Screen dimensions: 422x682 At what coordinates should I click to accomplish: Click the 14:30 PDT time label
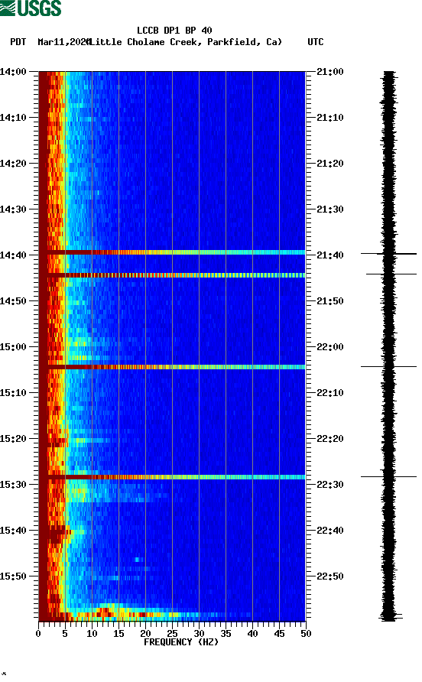click(13, 209)
